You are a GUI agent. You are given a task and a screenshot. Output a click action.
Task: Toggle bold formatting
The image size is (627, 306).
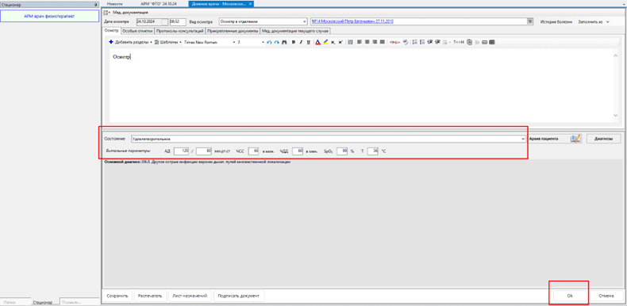pyautogui.click(x=294, y=42)
